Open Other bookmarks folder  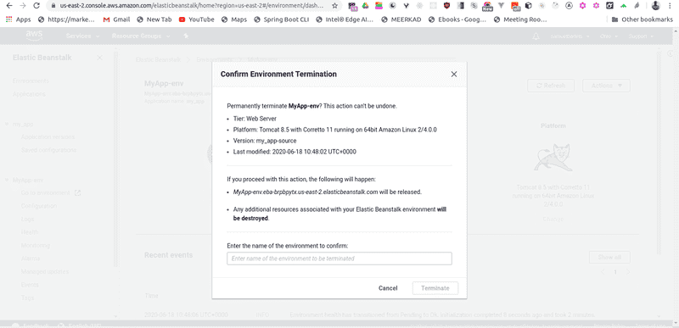point(643,19)
